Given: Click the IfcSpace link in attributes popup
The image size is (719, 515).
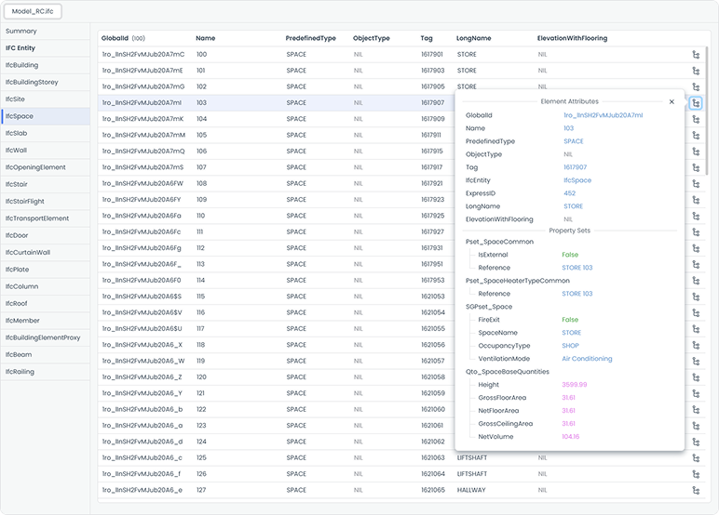Looking at the screenshot, I should tap(577, 180).
